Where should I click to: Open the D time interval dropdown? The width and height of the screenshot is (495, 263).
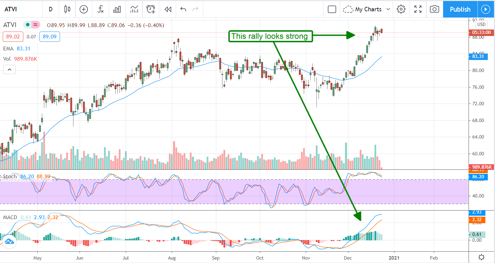pyautogui.click(x=50, y=9)
